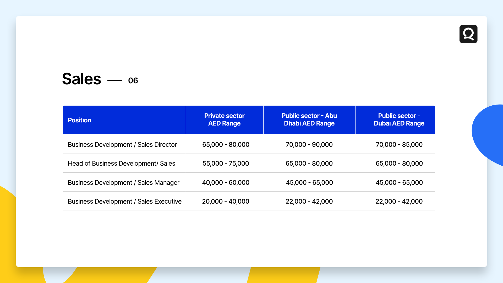Click the 70,000 - 85,000 cell

[x=399, y=144]
